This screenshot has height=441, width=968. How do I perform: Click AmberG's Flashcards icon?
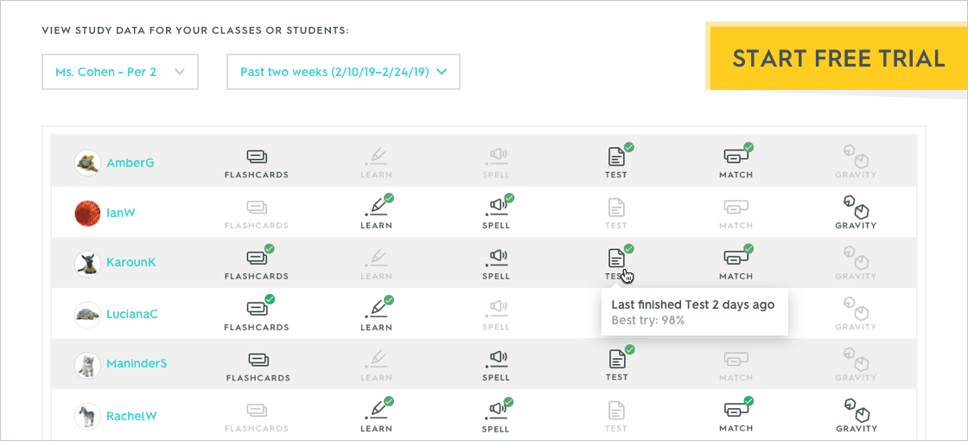pyautogui.click(x=257, y=157)
